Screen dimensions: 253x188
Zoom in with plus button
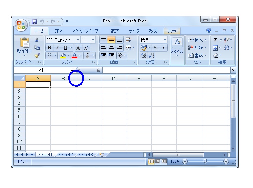tap(226, 161)
